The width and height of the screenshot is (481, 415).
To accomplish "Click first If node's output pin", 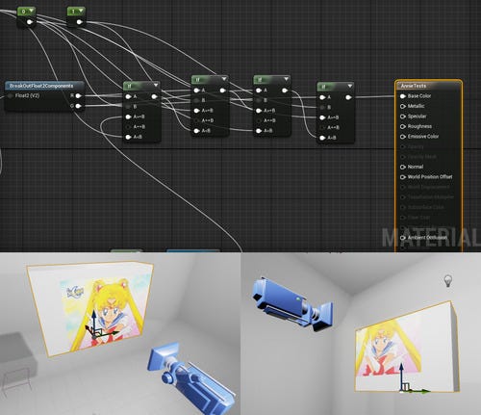I will [x=154, y=96].
